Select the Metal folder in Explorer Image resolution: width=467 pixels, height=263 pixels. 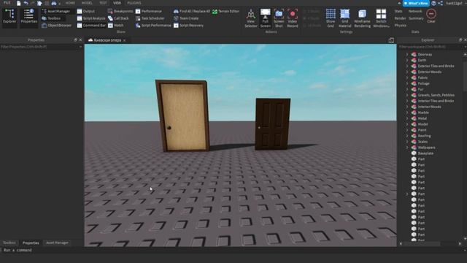(x=422, y=118)
